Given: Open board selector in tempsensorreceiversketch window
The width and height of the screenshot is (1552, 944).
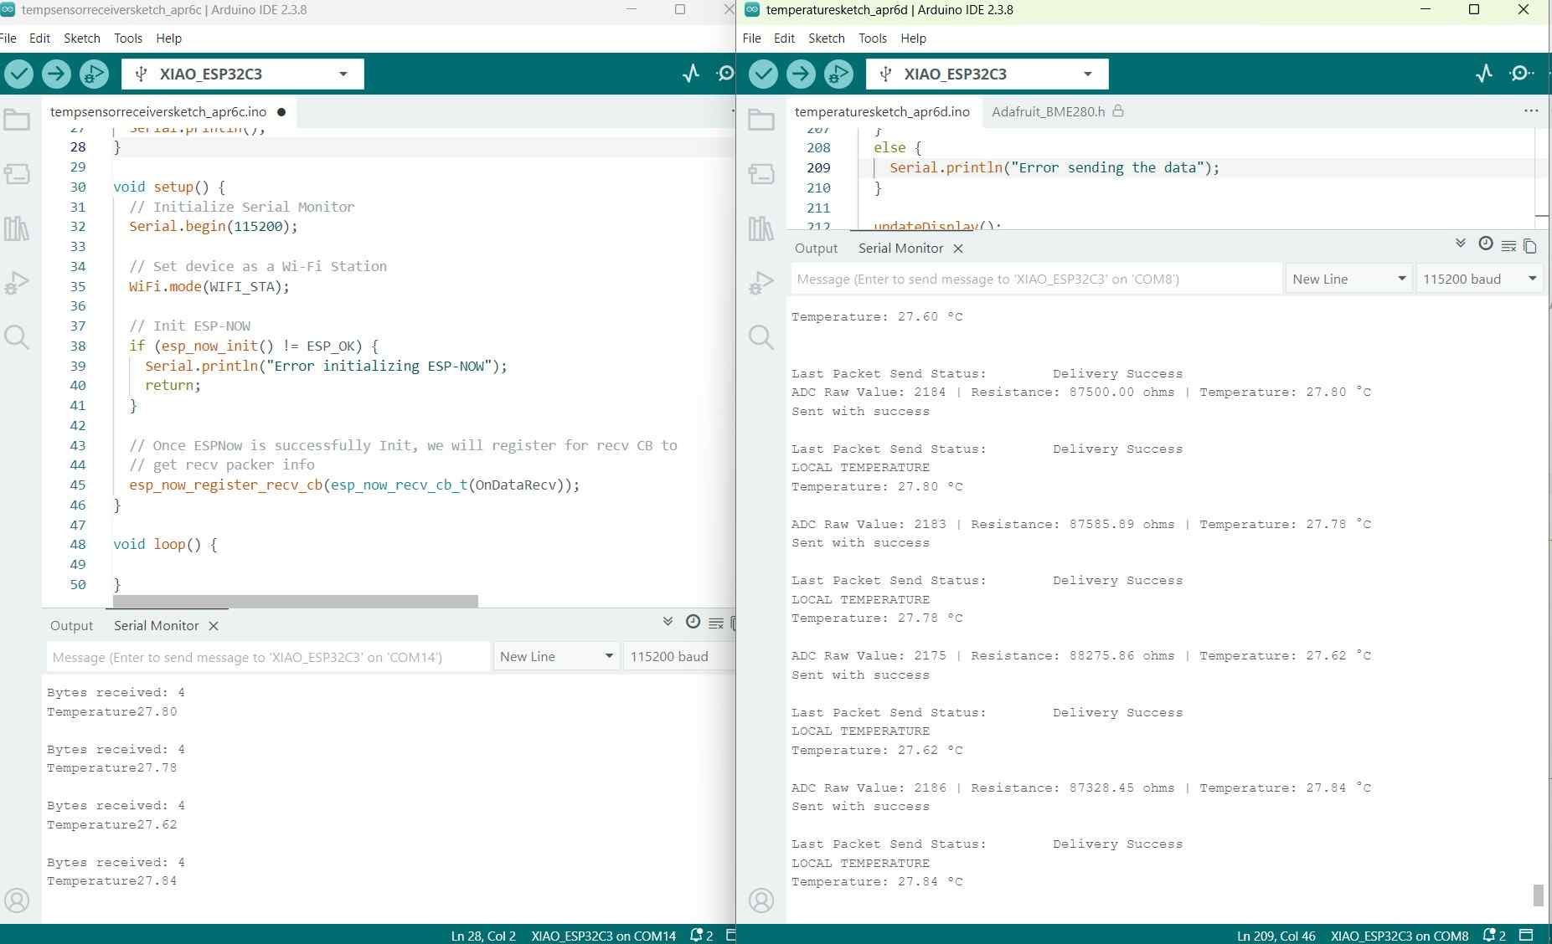Looking at the screenshot, I should (243, 74).
